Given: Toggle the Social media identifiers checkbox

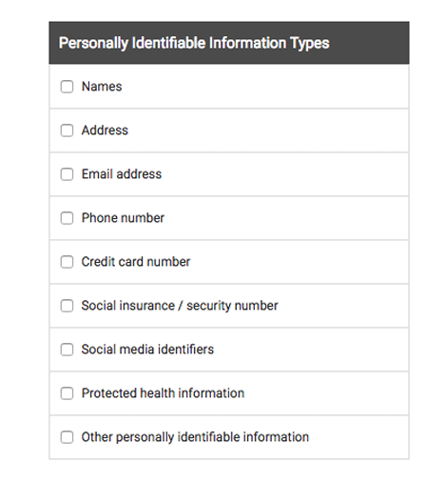Looking at the screenshot, I should (67, 350).
